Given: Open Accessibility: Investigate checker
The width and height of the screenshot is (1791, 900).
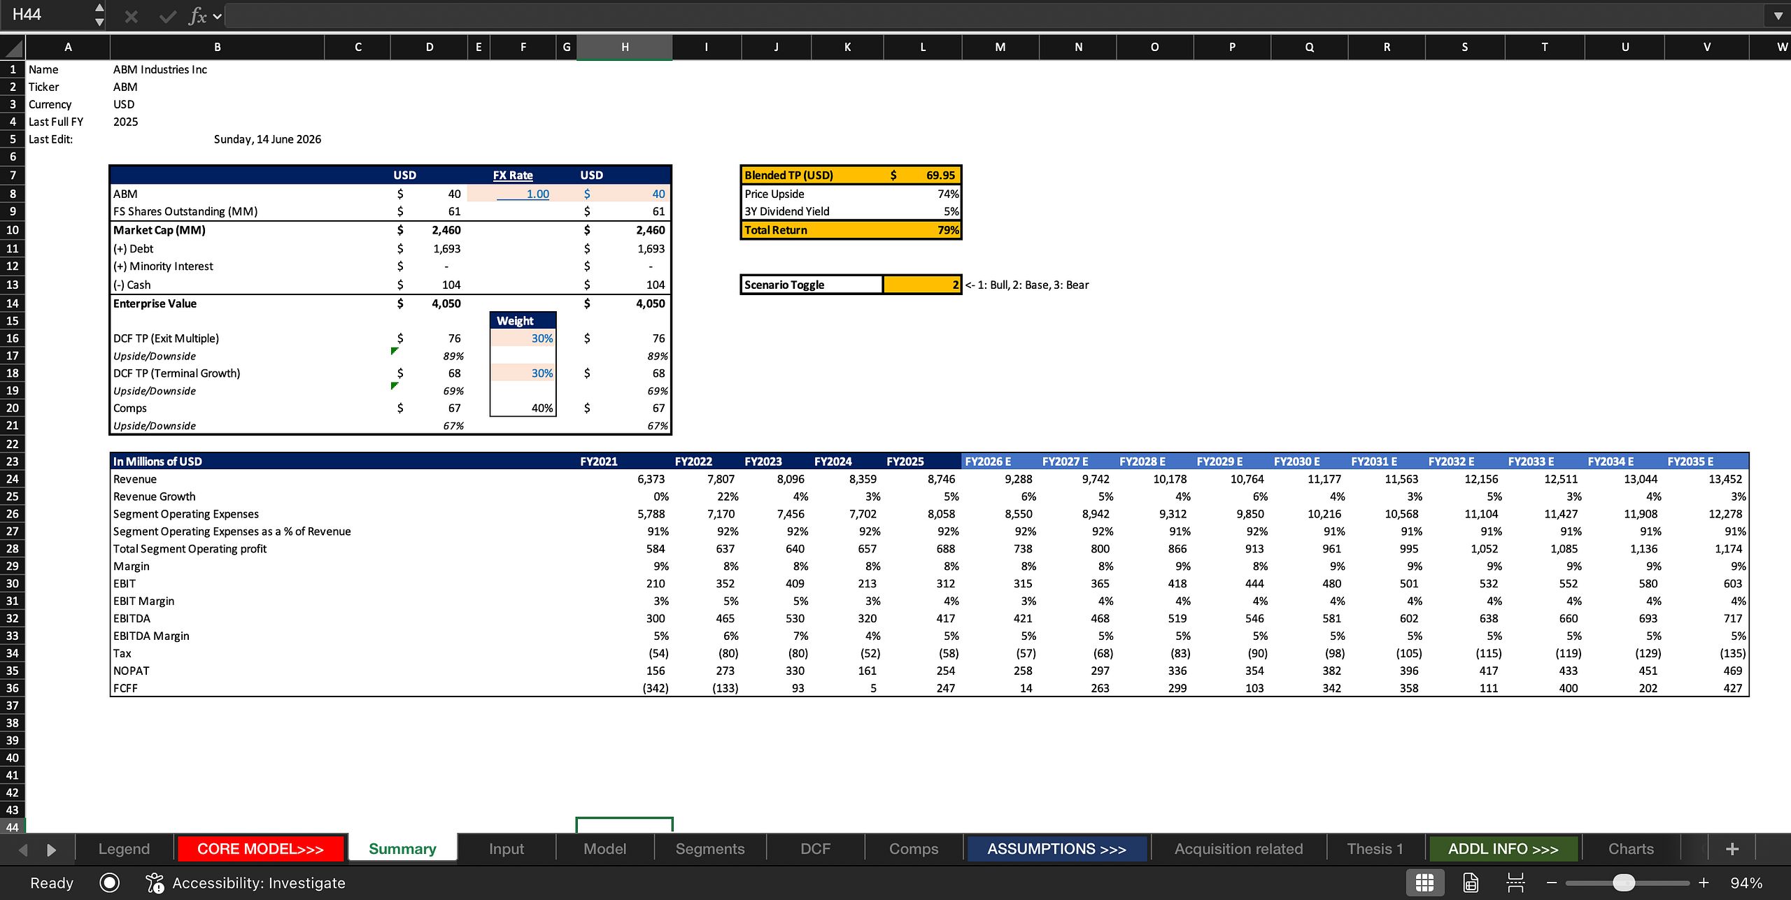Looking at the screenshot, I should pyautogui.click(x=245, y=883).
